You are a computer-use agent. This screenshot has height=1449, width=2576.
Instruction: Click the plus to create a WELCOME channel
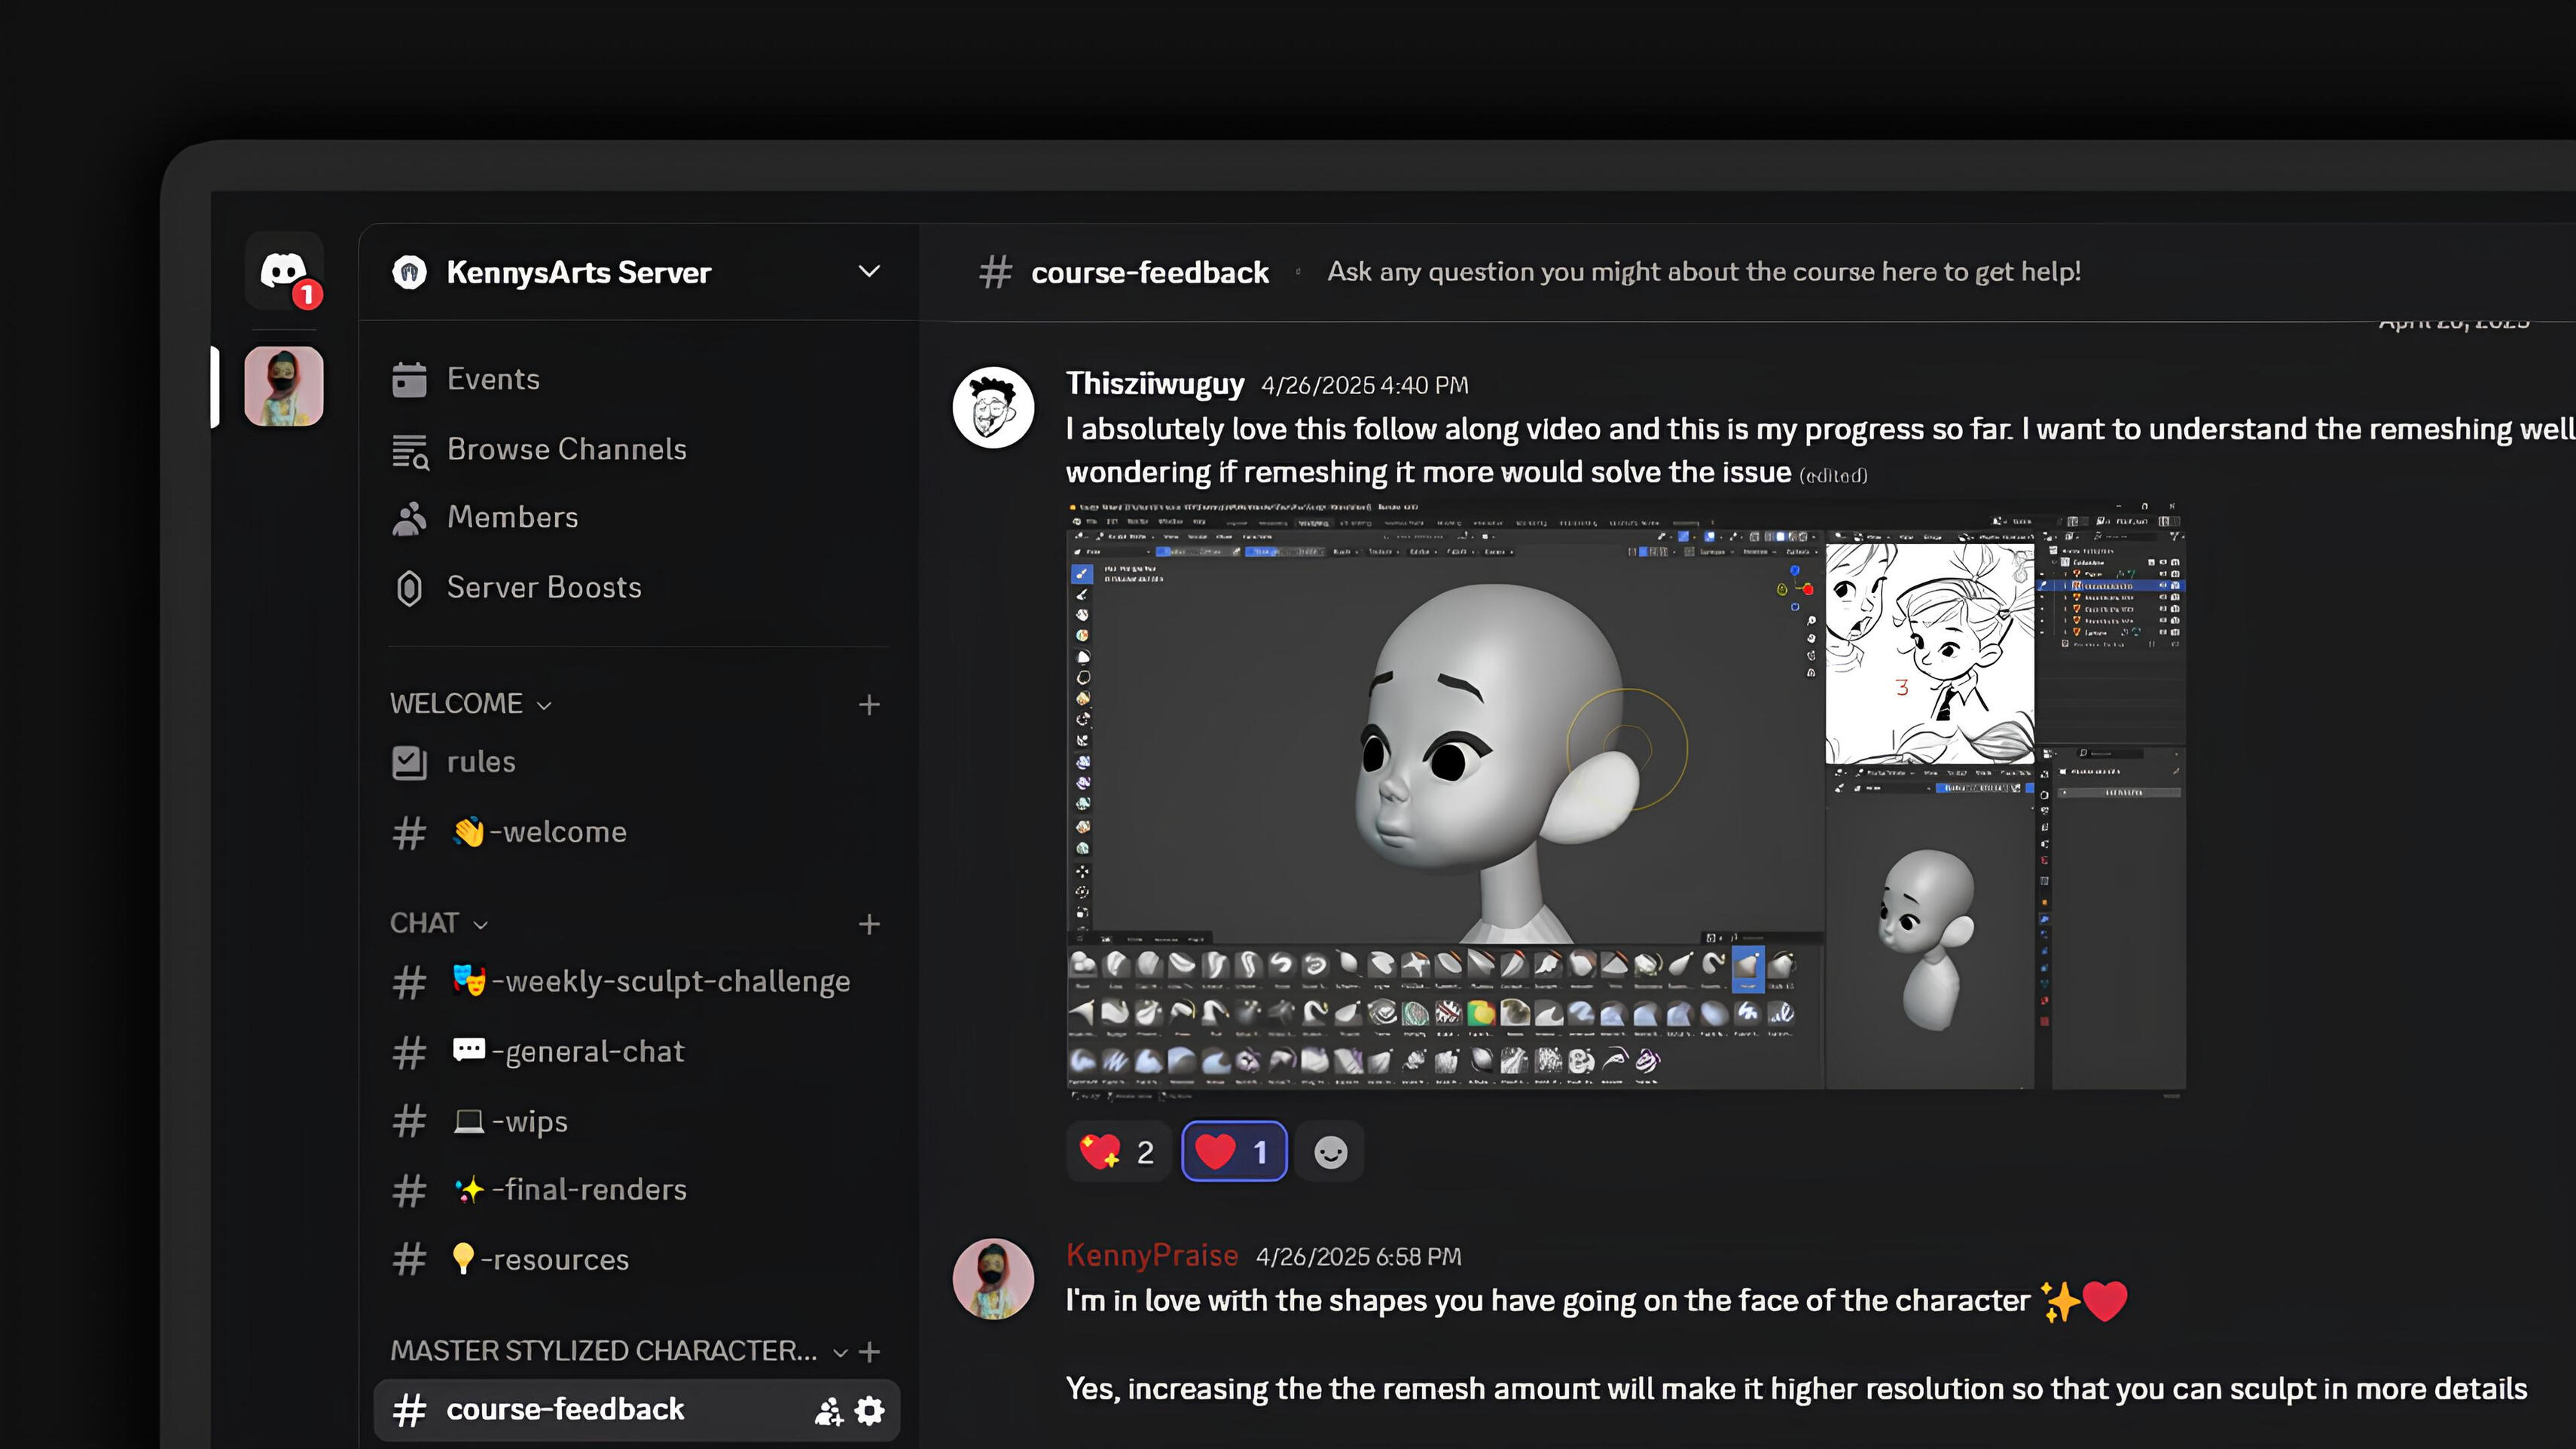(x=869, y=705)
